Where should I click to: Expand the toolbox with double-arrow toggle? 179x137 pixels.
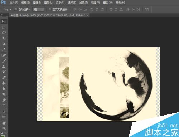(x=1, y=14)
